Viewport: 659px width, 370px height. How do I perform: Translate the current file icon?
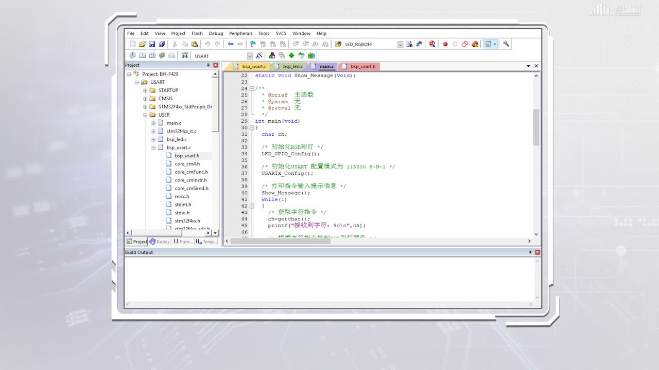pos(132,55)
